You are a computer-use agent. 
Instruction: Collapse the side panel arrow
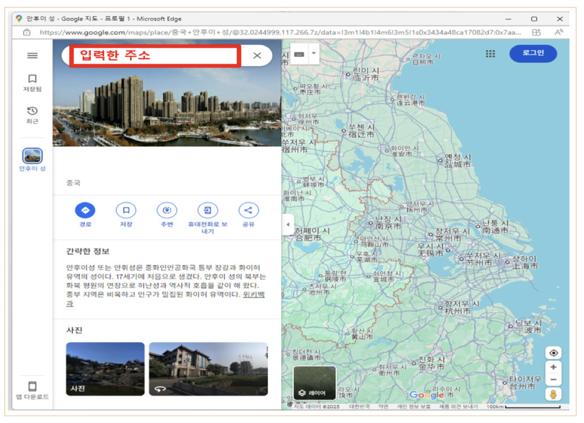pyautogui.click(x=288, y=224)
